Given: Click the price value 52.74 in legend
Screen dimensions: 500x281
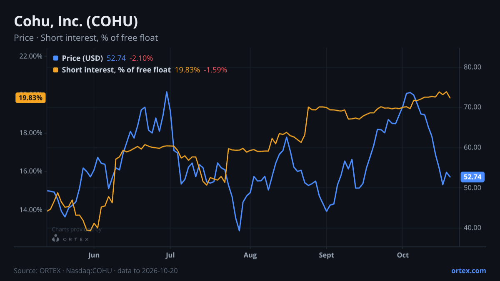Looking at the screenshot, I should [x=116, y=58].
